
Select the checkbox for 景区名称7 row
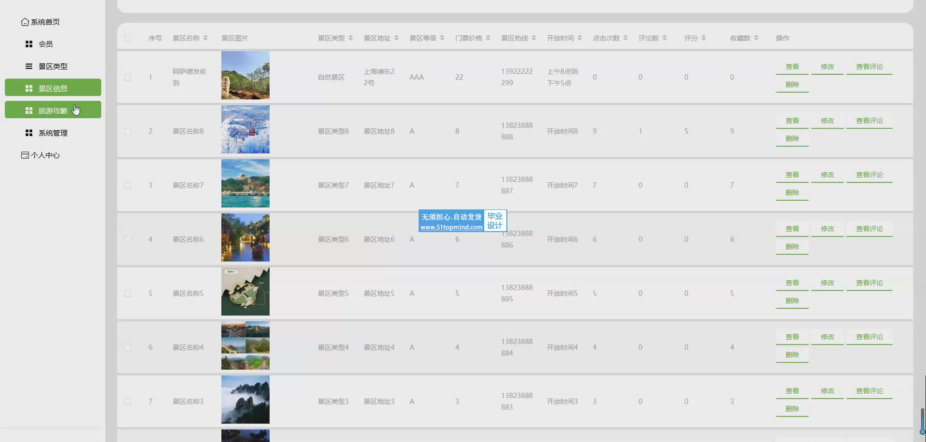pos(128,185)
